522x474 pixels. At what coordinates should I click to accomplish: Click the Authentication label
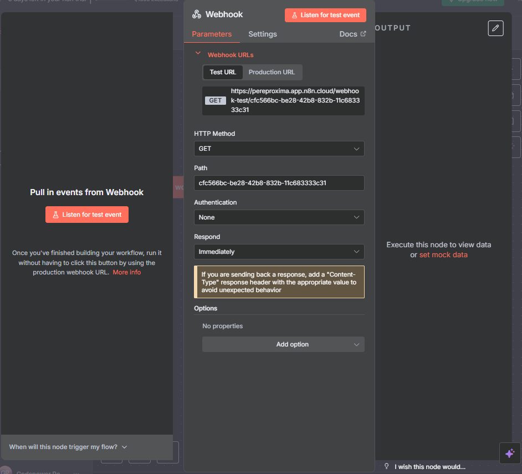(x=216, y=202)
